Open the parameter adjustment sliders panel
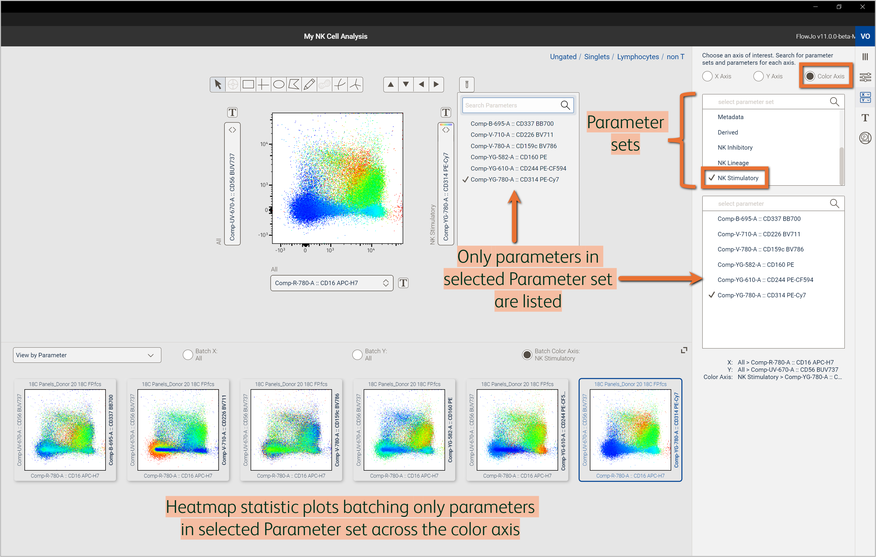Screen dimensions: 876x557 pos(865,77)
